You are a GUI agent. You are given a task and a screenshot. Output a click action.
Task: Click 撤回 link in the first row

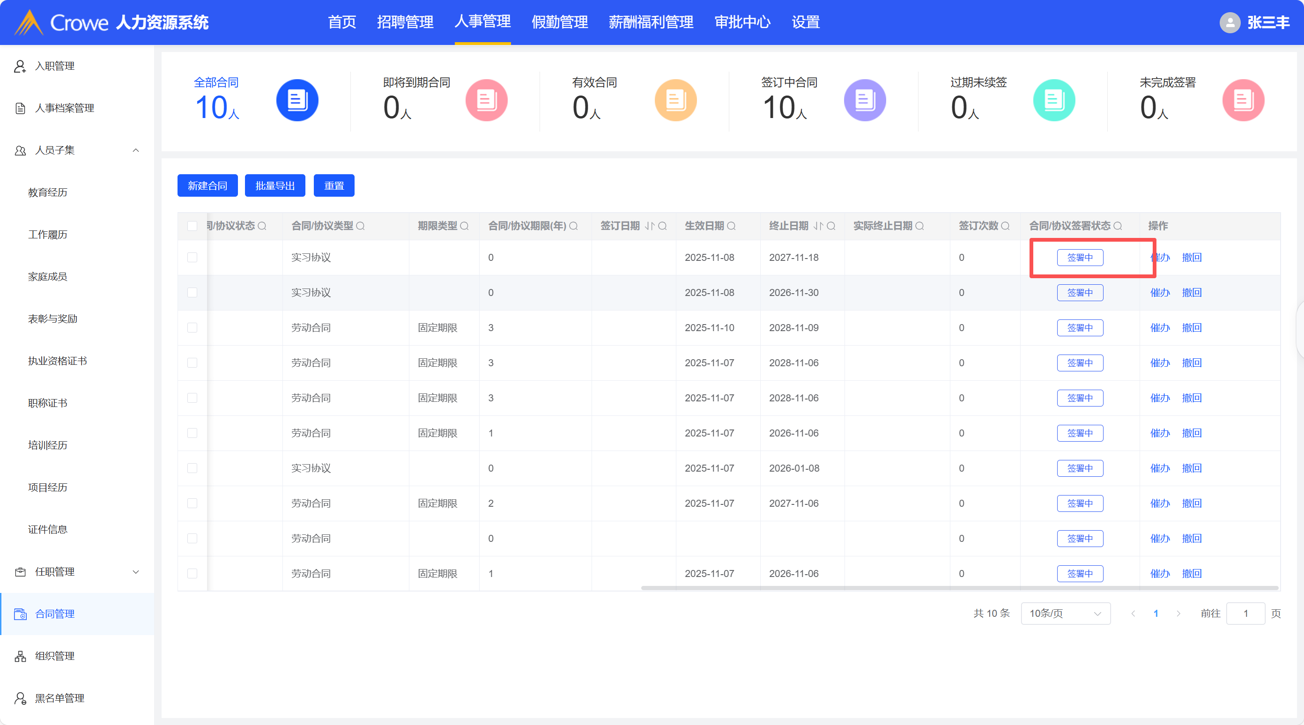(1192, 257)
